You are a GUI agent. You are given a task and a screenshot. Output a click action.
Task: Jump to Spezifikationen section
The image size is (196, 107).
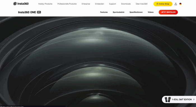[x=136, y=12]
